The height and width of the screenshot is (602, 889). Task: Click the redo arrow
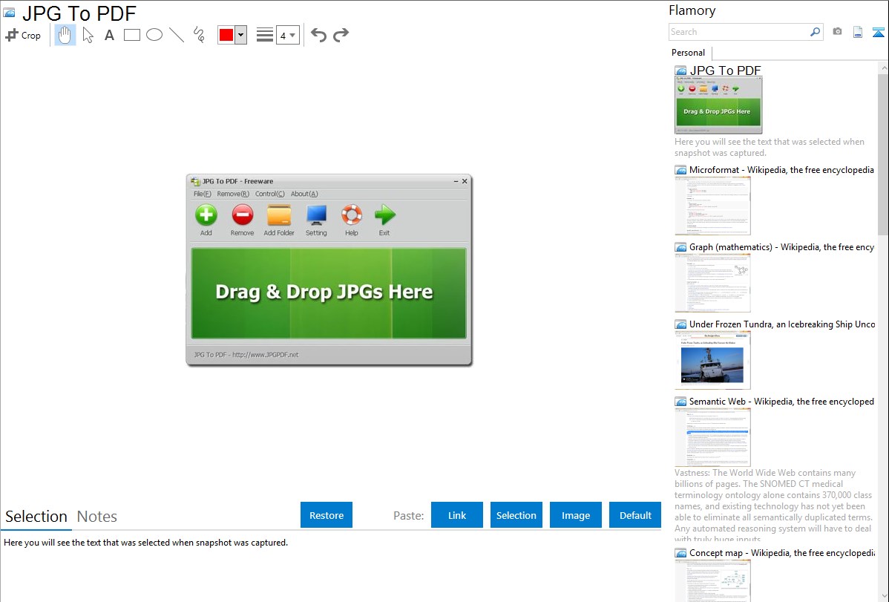point(341,35)
